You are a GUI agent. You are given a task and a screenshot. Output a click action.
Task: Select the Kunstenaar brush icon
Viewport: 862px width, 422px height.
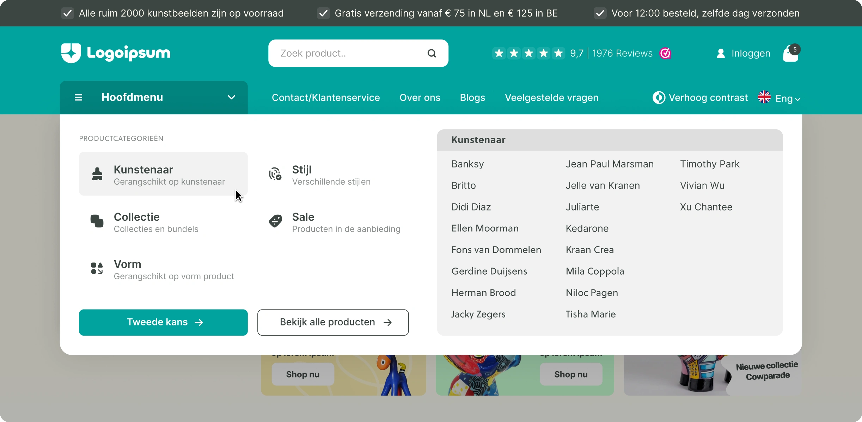tap(97, 174)
